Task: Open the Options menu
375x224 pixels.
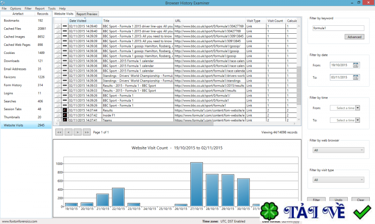Action: point(15,8)
